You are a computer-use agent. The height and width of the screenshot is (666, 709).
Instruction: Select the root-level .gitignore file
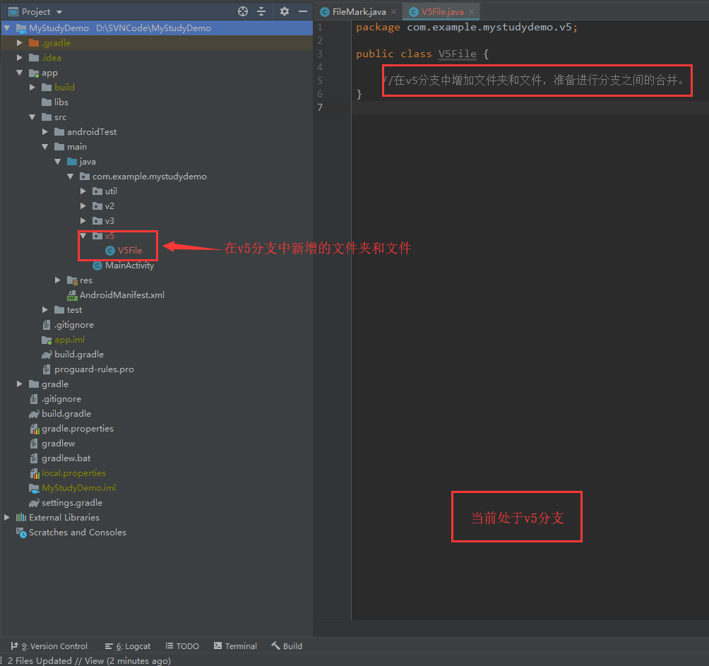pos(61,399)
